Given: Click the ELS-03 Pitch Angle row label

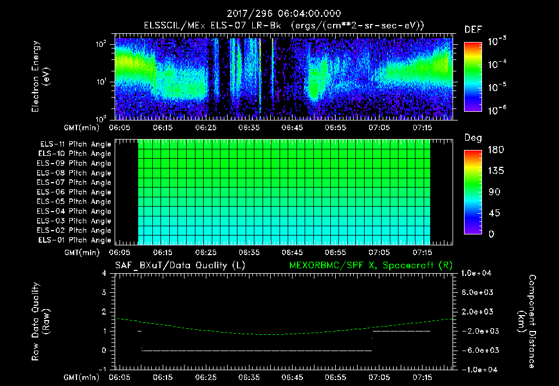Looking at the screenshot, I should (x=74, y=221).
